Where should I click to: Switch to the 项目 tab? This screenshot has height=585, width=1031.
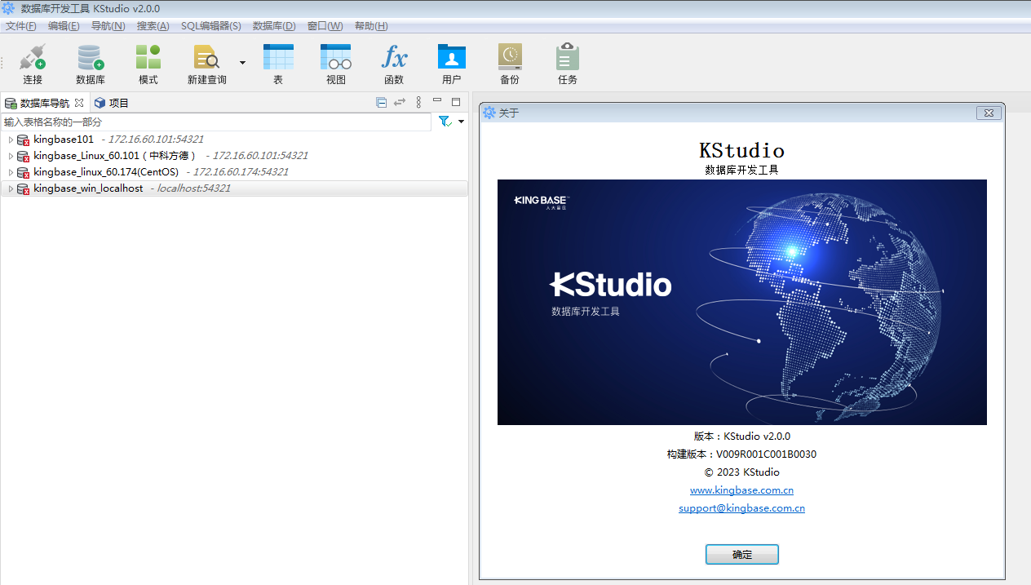point(112,103)
